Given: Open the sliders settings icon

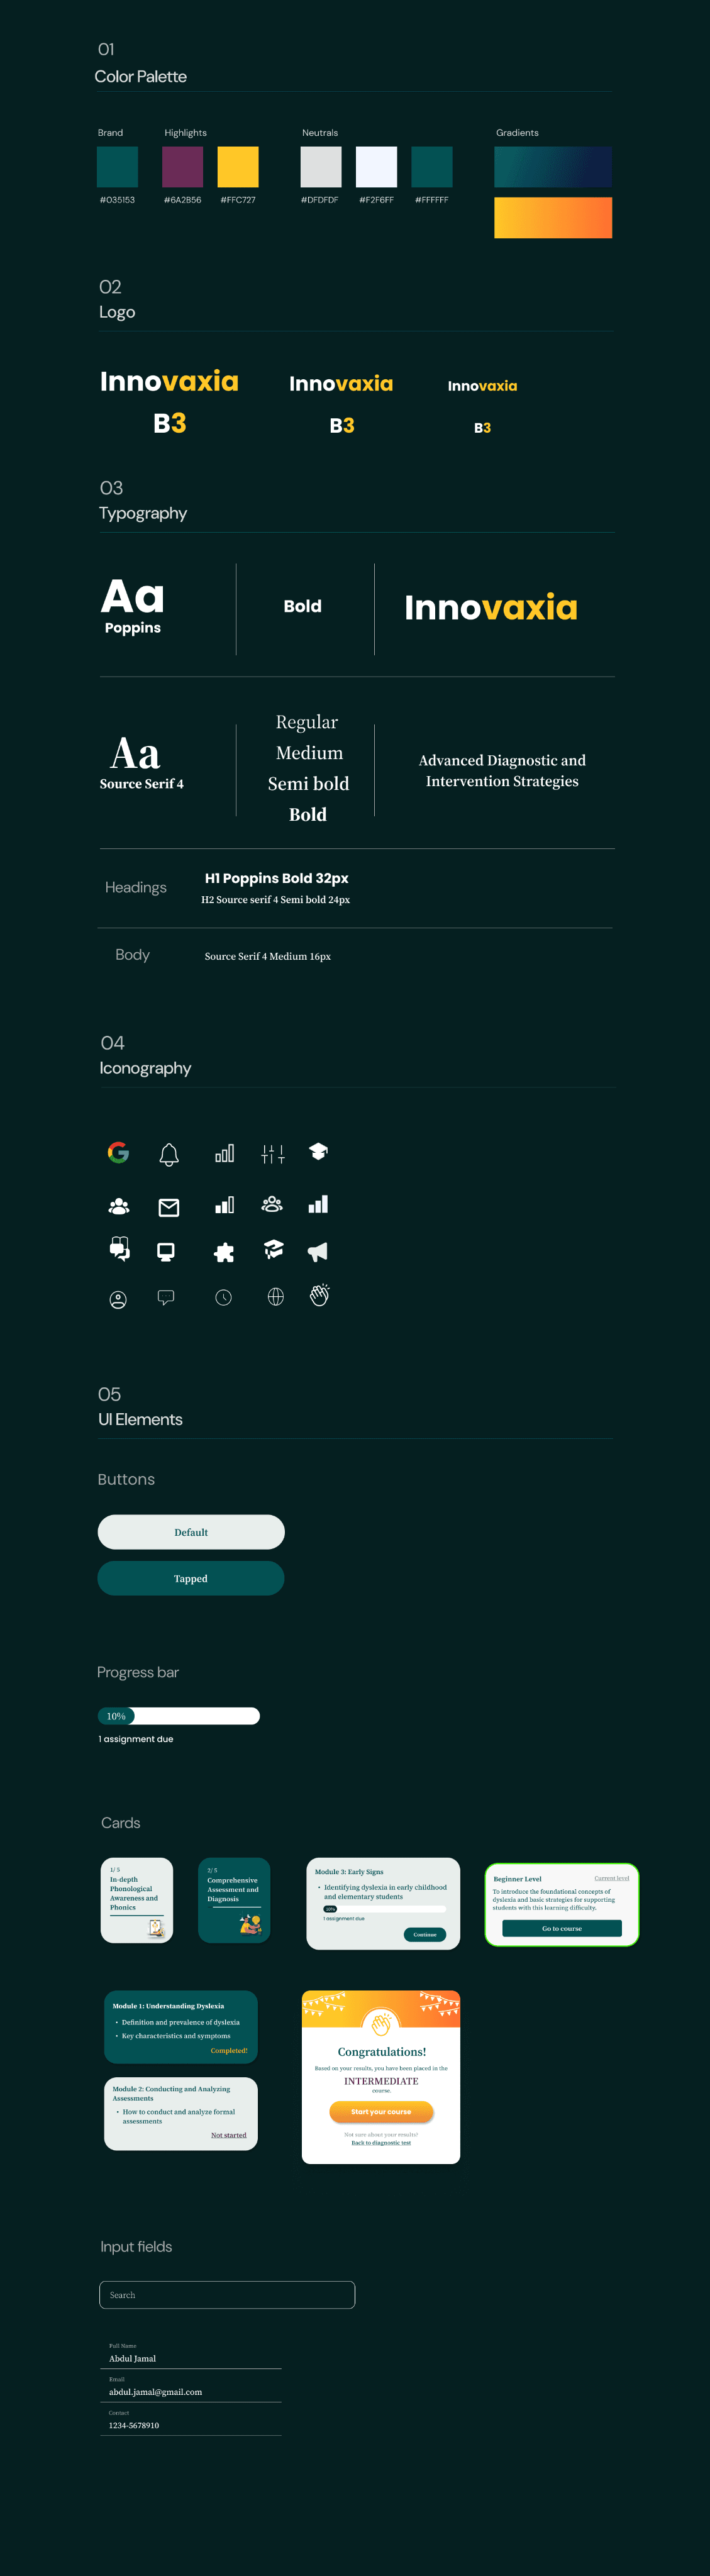Looking at the screenshot, I should pos(273,1154).
